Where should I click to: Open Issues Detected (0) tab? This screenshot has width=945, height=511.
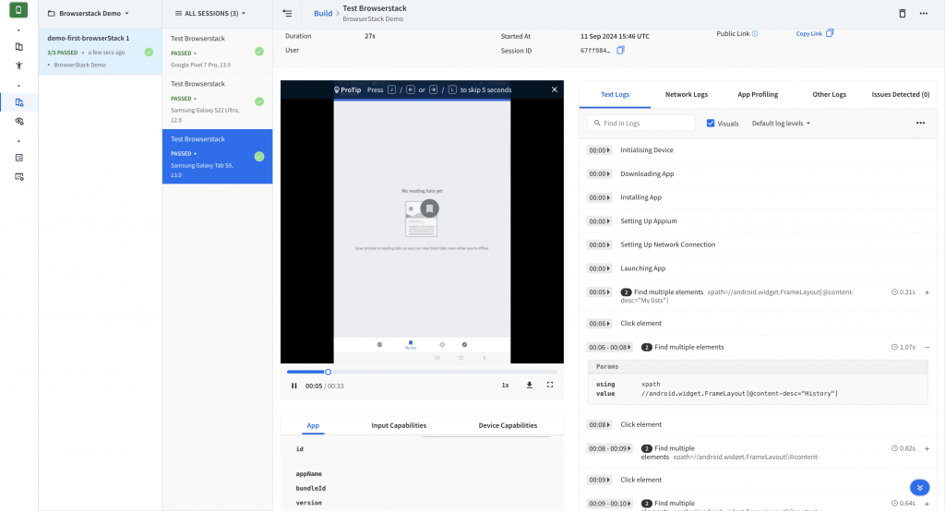click(901, 95)
